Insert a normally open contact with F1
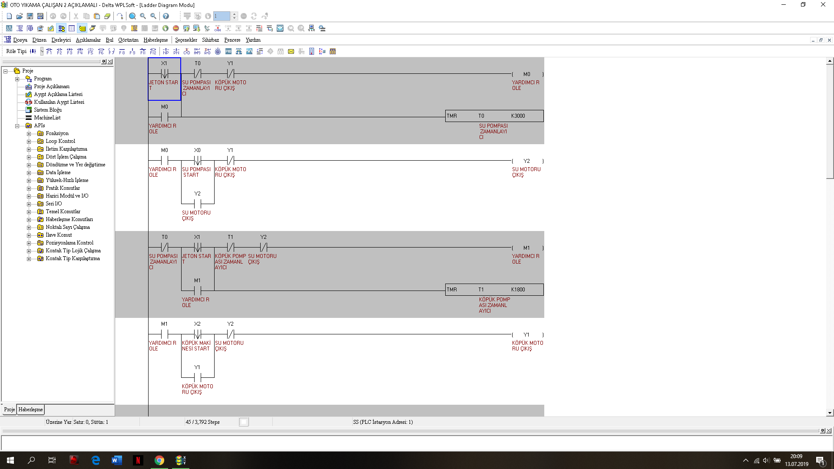The image size is (834, 469). point(49,51)
